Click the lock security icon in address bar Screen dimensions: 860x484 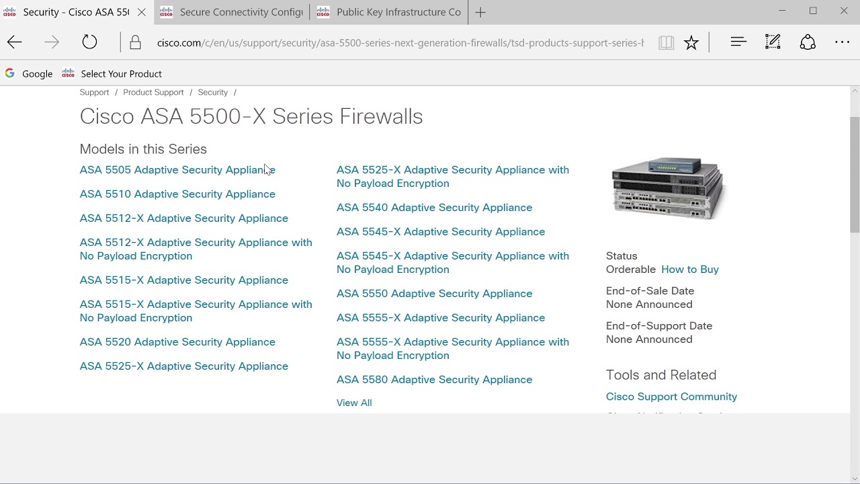coord(135,42)
